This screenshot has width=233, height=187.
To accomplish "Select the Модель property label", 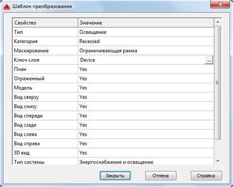I will pos(45,88).
